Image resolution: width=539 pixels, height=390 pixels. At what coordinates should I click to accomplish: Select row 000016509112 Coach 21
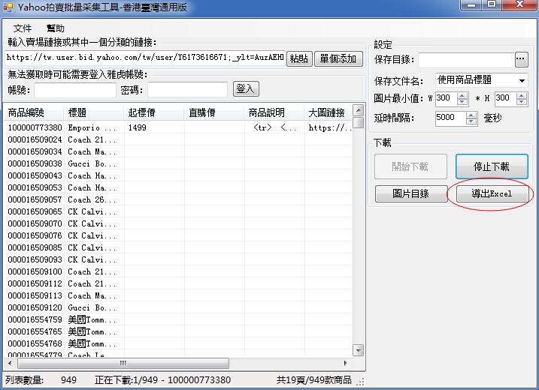coord(177,283)
